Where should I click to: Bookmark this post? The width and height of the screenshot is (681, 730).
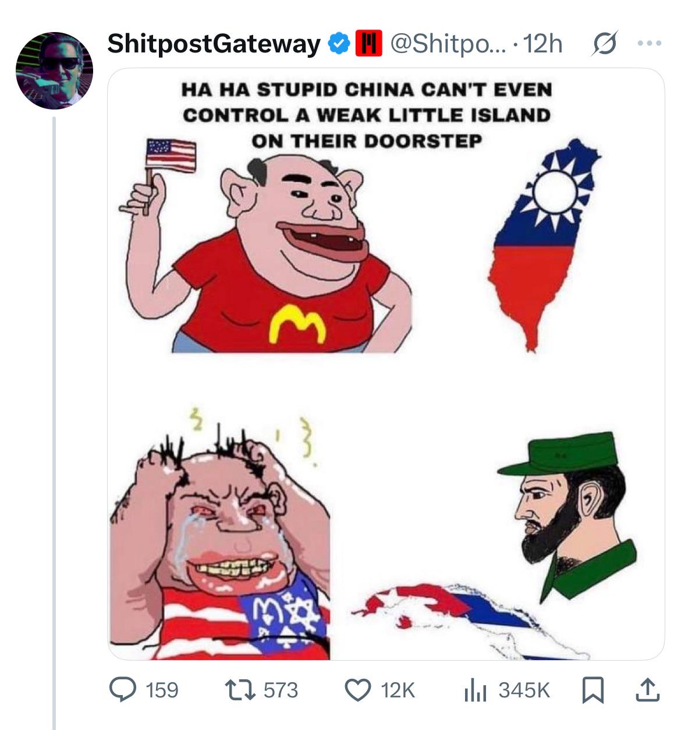593,690
